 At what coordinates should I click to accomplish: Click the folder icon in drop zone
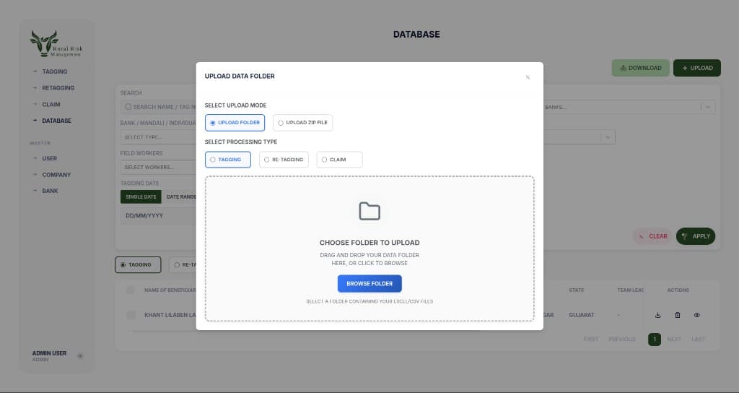(369, 211)
